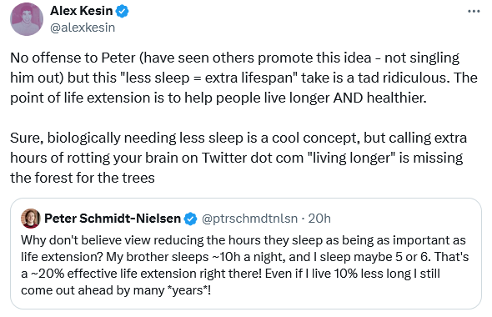Open the @alexkesin handle link
Viewport: 492px width, 317px height.
[x=83, y=28]
